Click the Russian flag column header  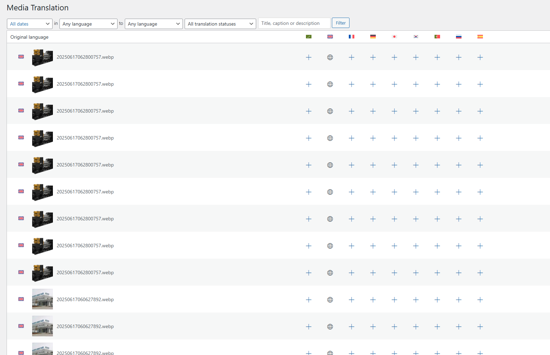click(459, 37)
